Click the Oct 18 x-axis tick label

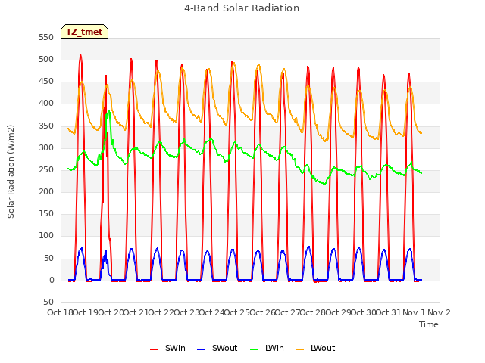(60, 312)
